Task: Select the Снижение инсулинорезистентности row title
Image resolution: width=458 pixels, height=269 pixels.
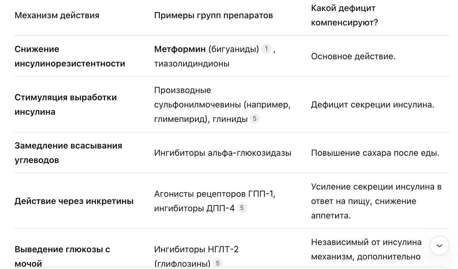Action: click(70, 56)
